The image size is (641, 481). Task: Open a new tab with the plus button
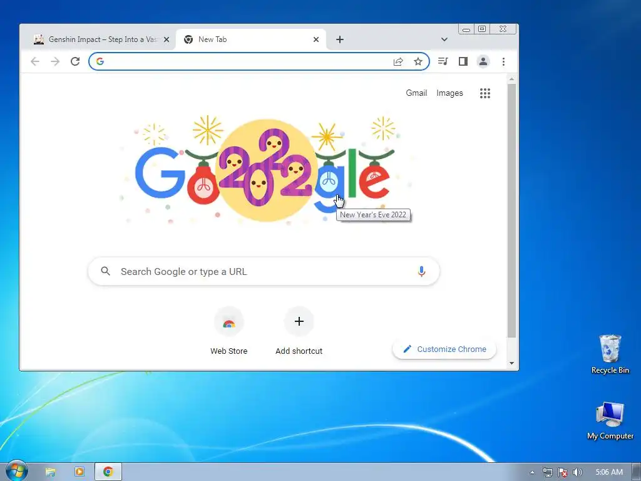click(x=340, y=39)
